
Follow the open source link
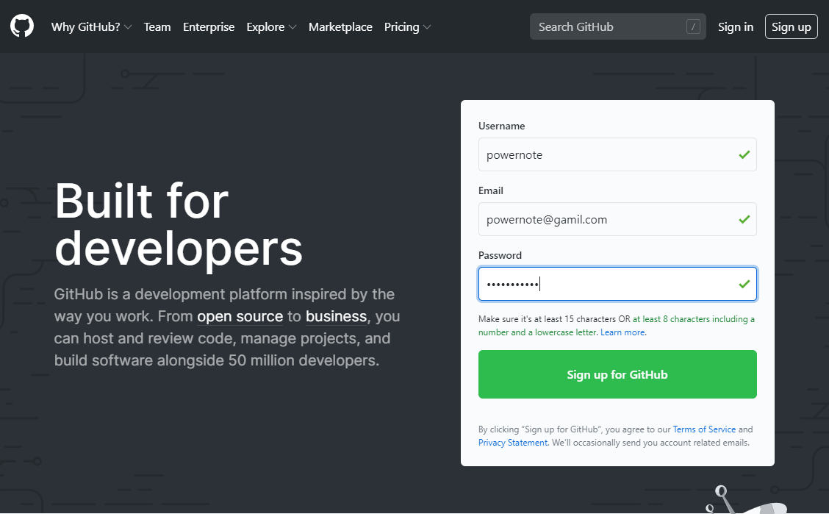[x=240, y=316]
